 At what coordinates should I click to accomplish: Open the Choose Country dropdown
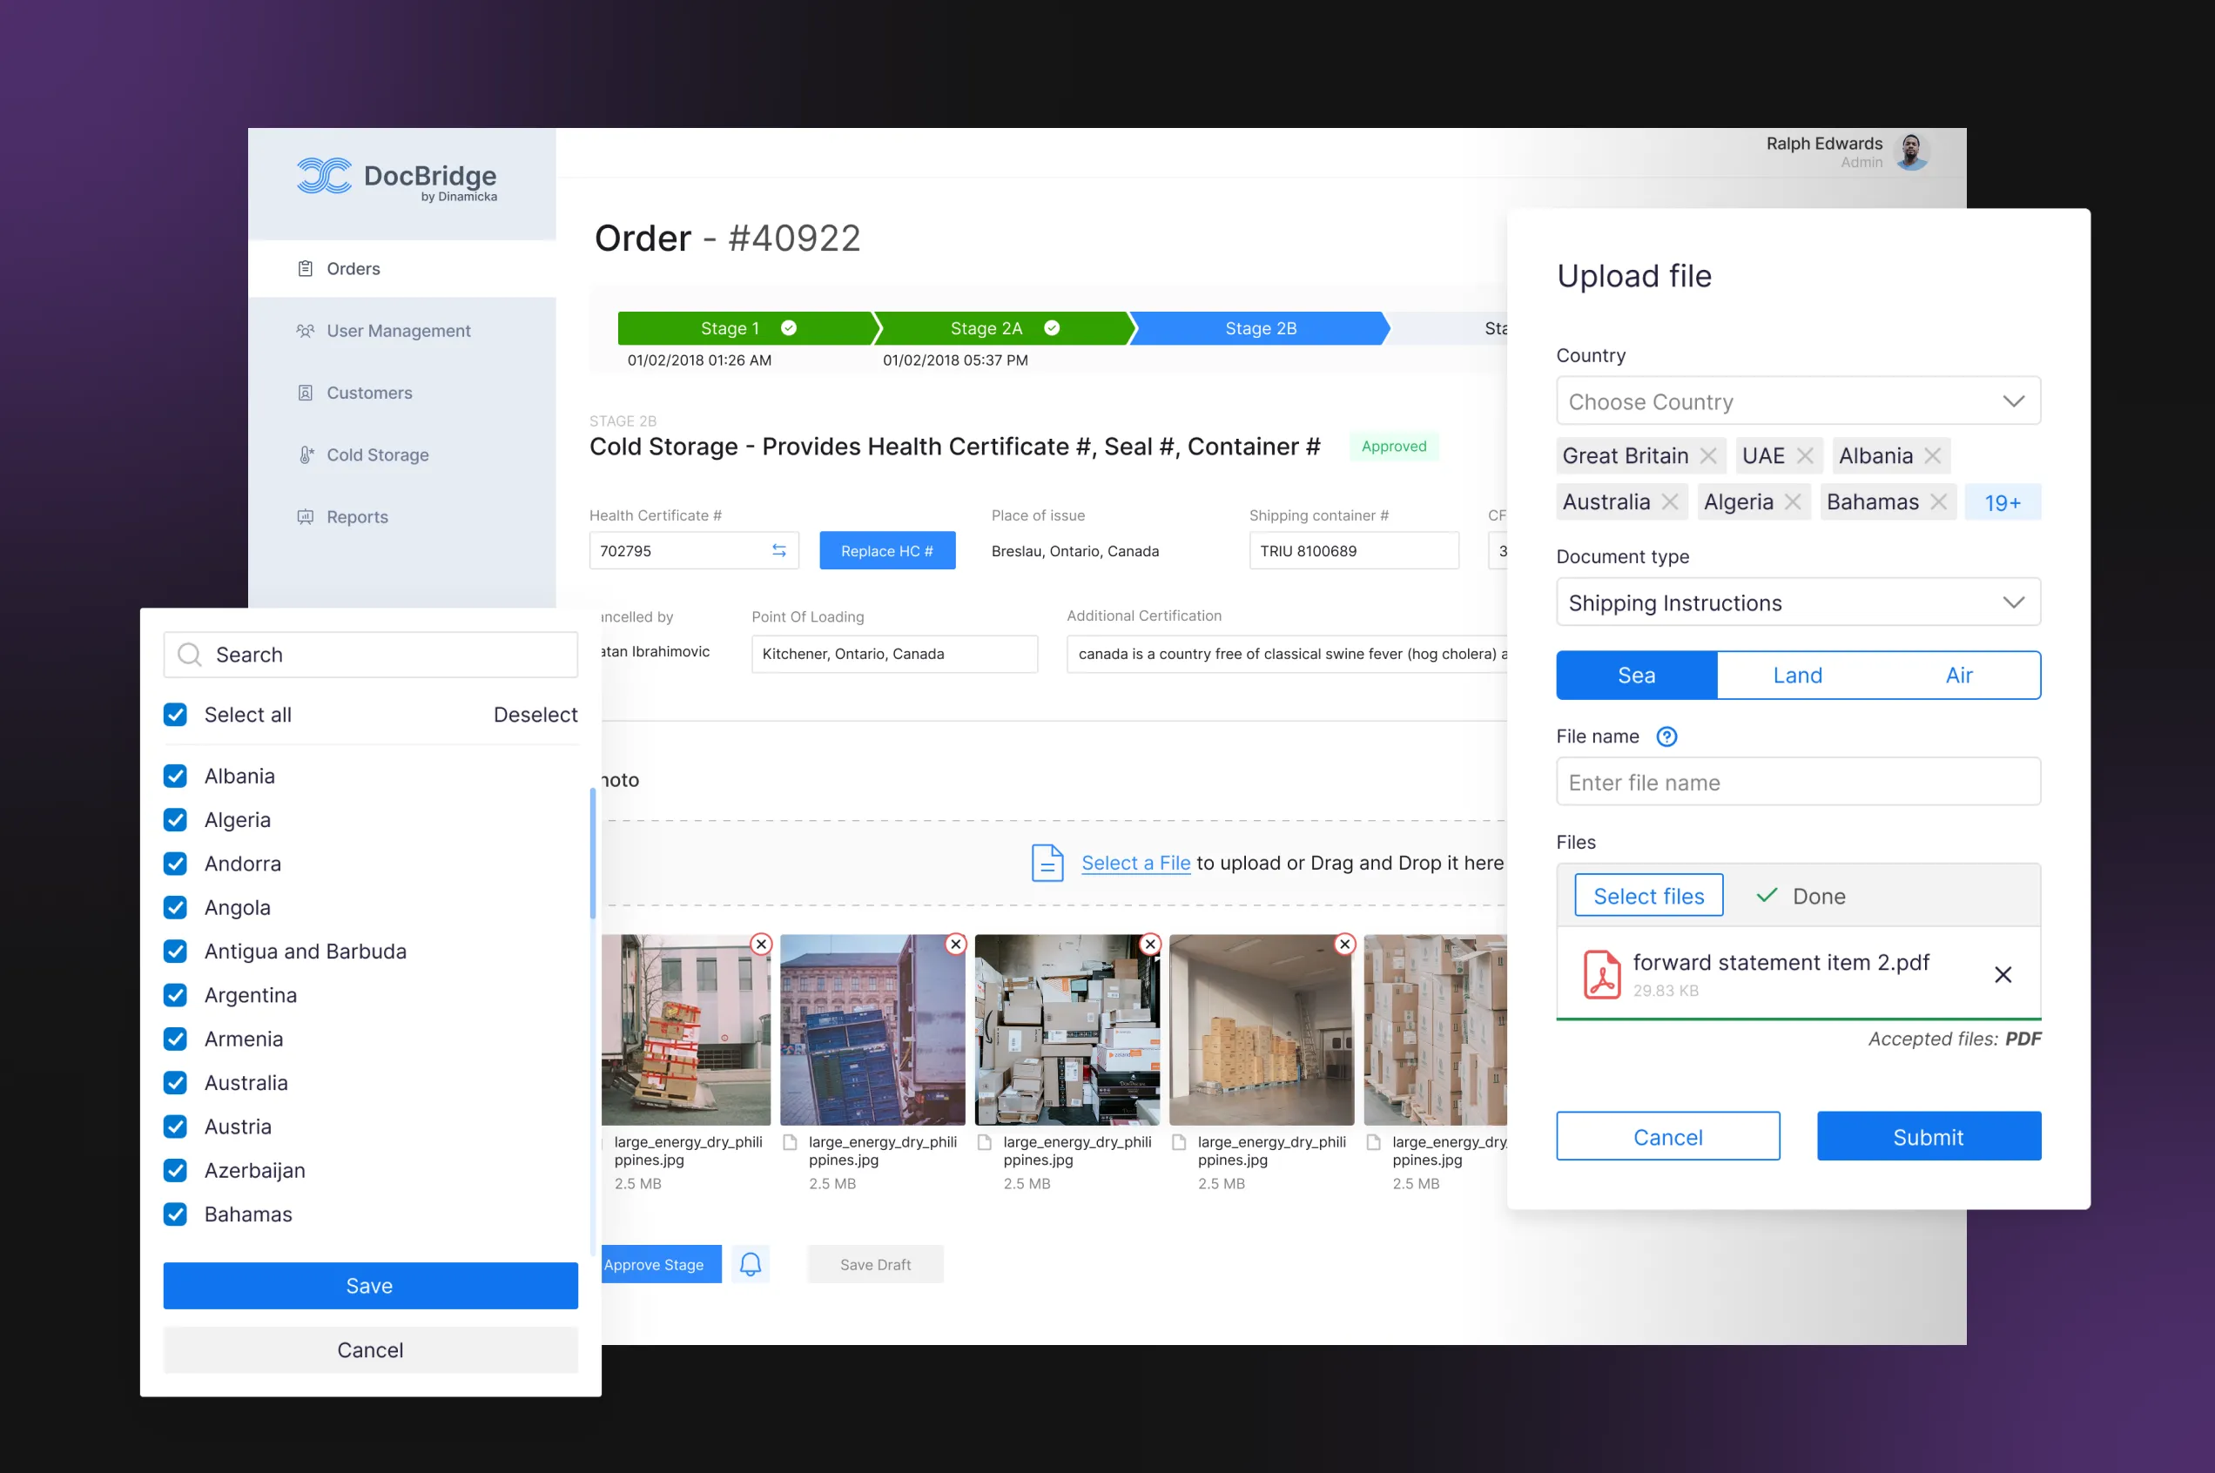point(1797,402)
